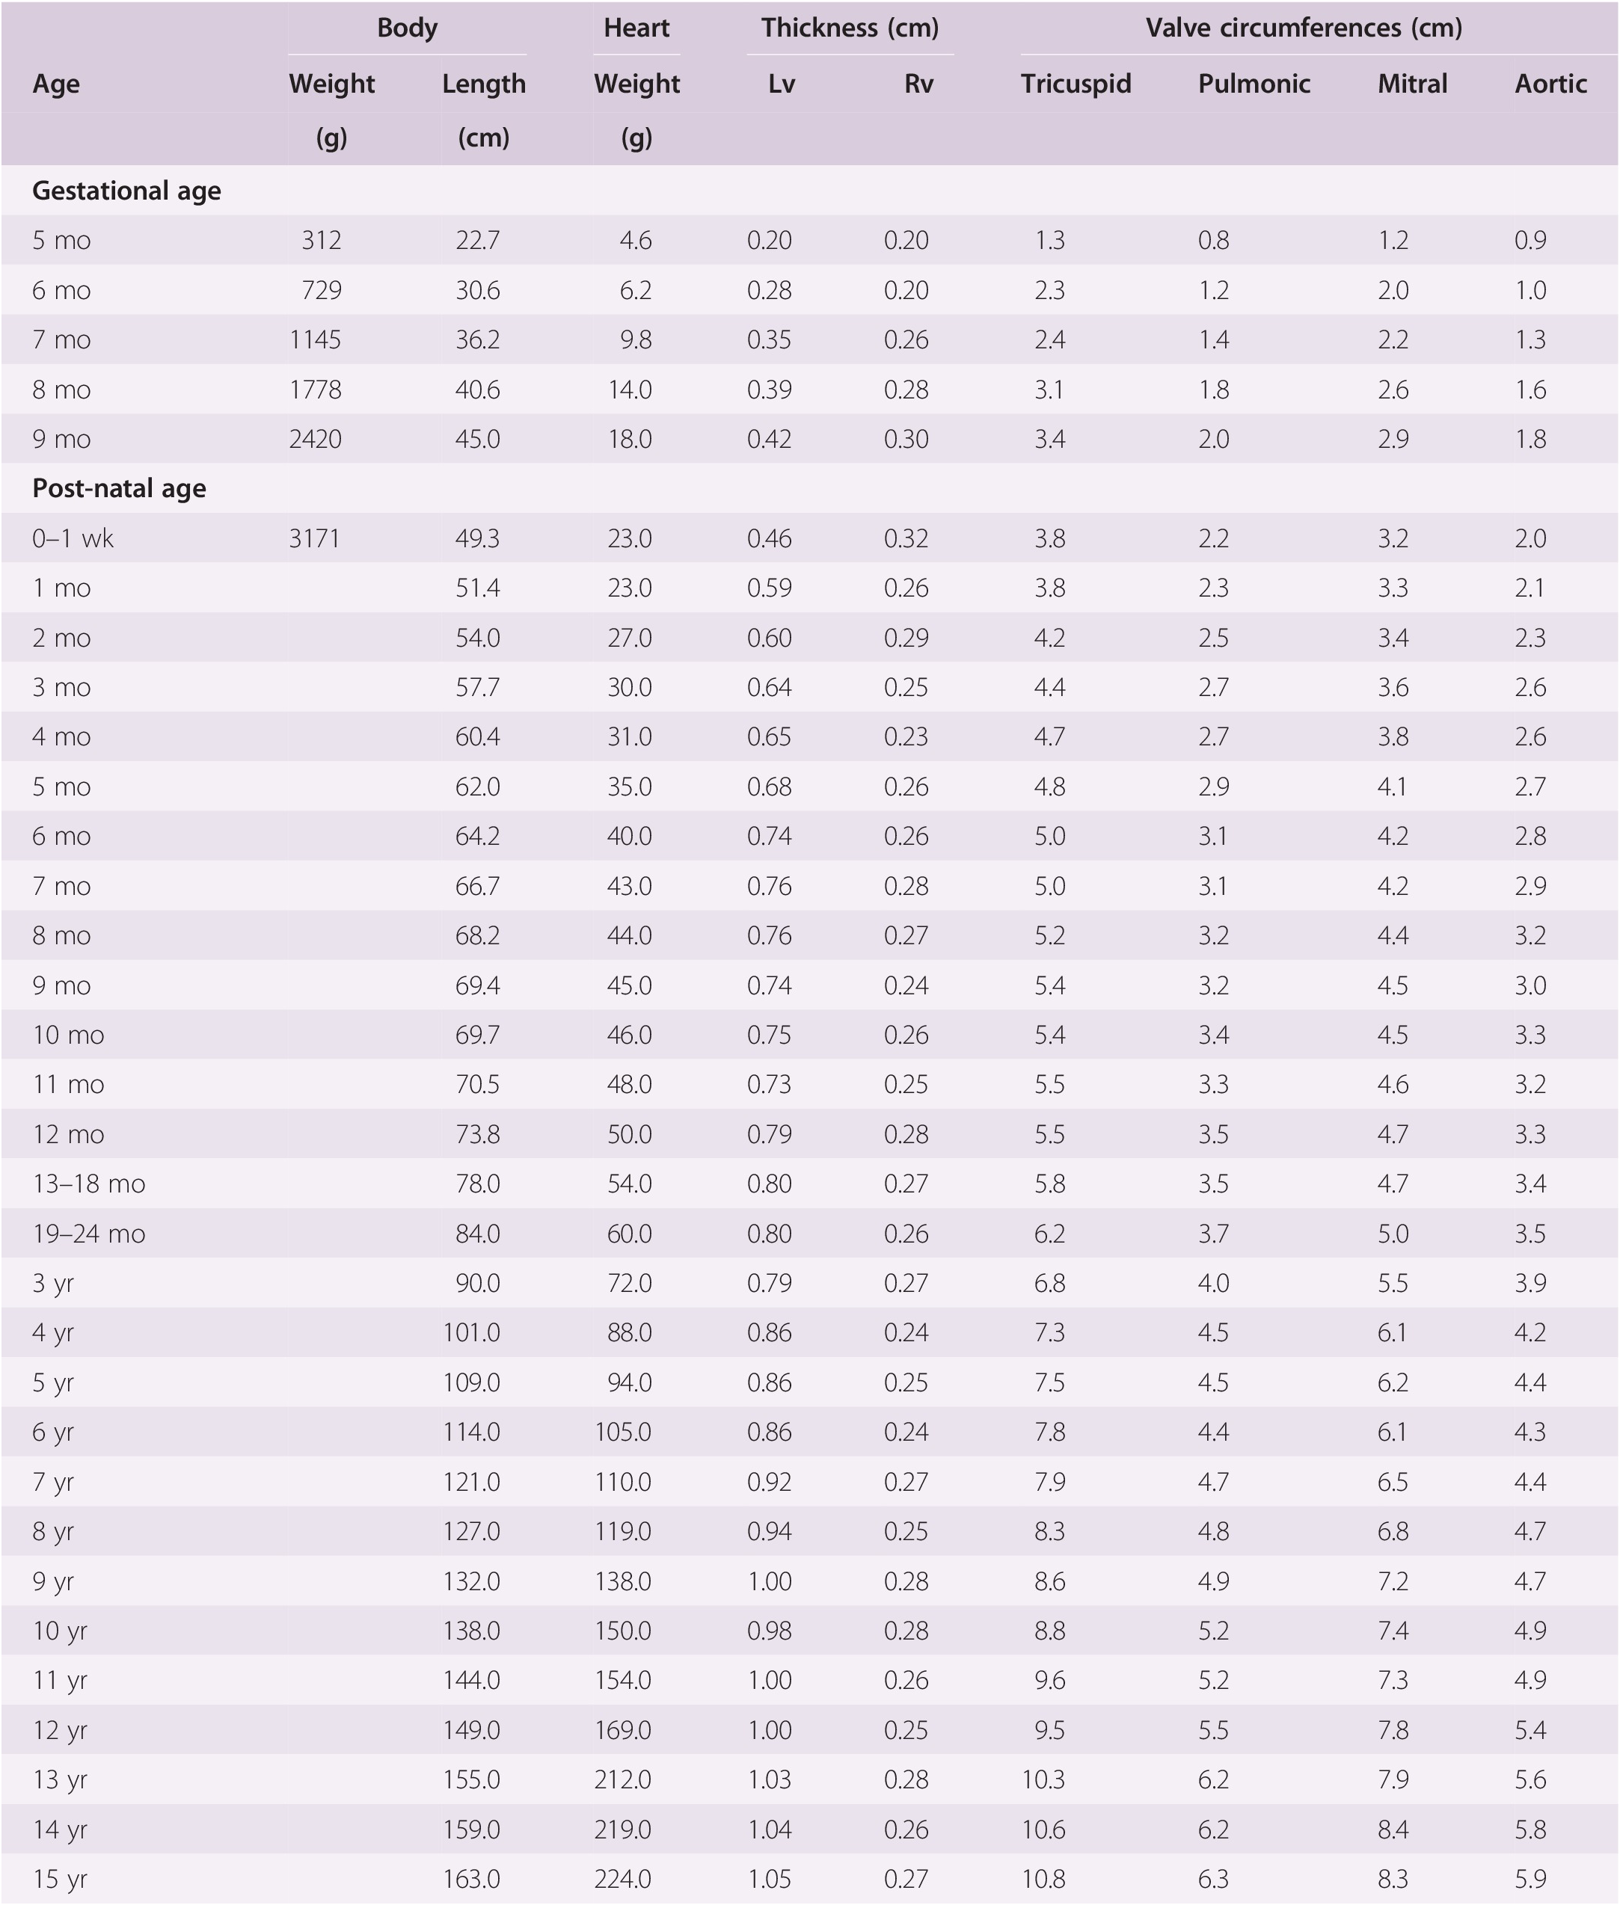Select the Thickness (cm) group header
The image size is (1620, 1905).
click(x=850, y=28)
